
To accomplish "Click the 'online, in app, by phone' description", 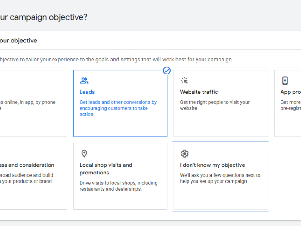I will click(x=28, y=105).
